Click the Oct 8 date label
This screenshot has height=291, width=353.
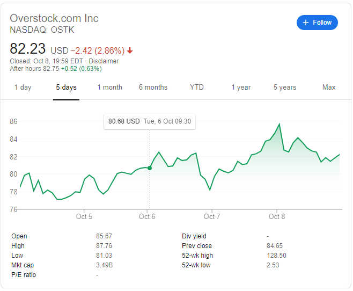point(277,217)
